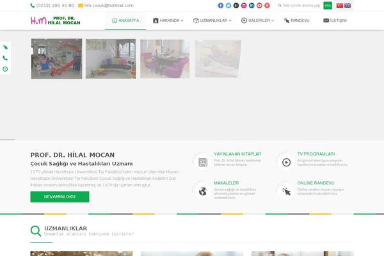Screen dimensions: 384x256
Task: Open the YouTube social icon
Action: (x=259, y=5)
